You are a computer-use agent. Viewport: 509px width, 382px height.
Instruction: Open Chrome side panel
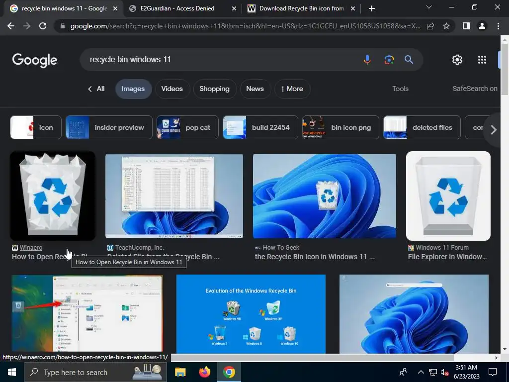[x=466, y=26]
